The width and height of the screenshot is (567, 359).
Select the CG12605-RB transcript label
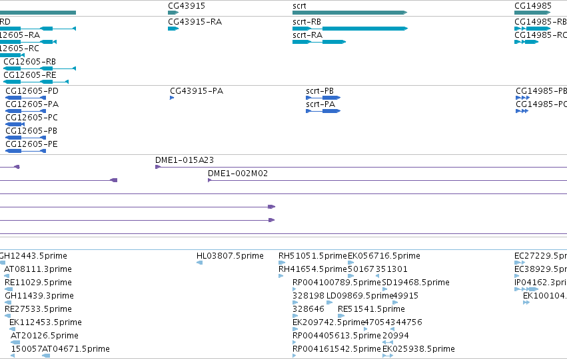30,62
